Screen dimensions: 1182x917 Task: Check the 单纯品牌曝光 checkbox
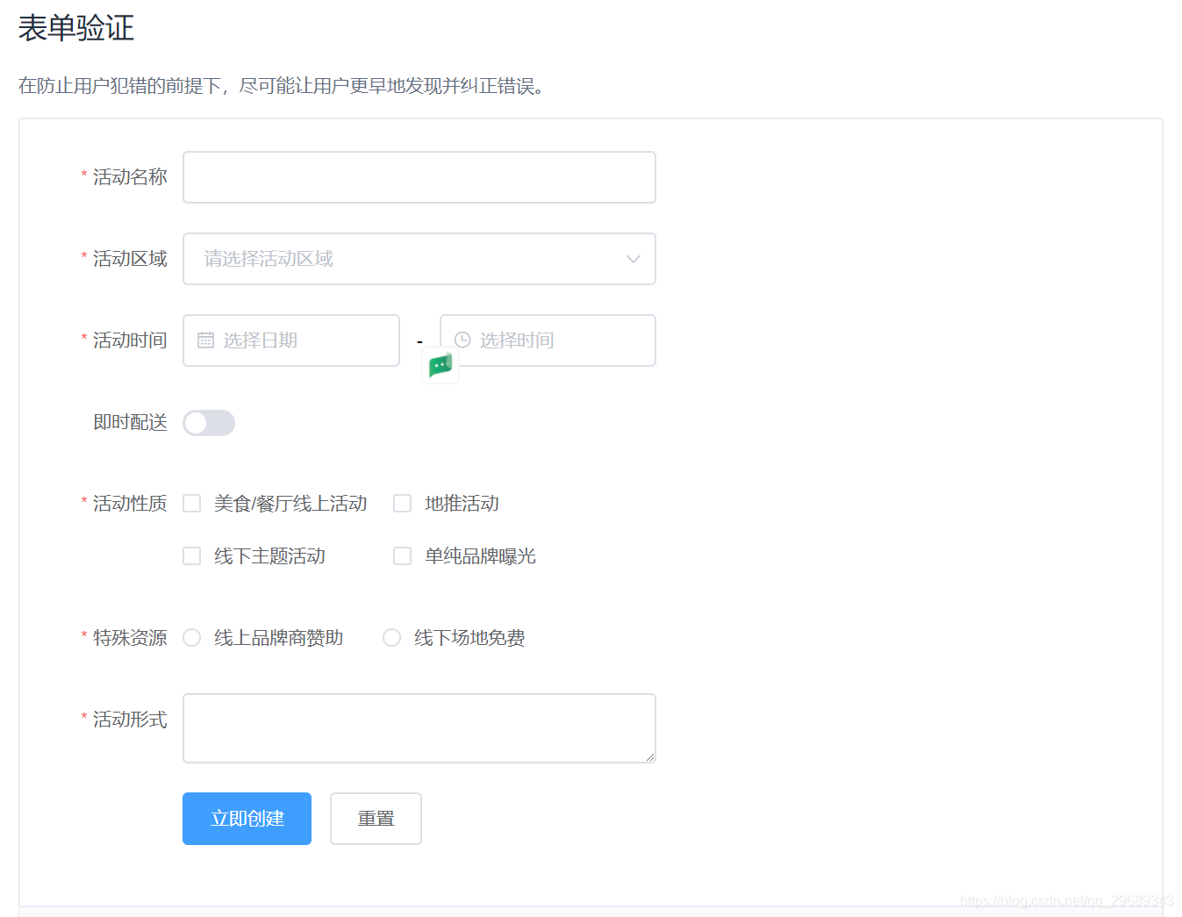click(x=402, y=555)
